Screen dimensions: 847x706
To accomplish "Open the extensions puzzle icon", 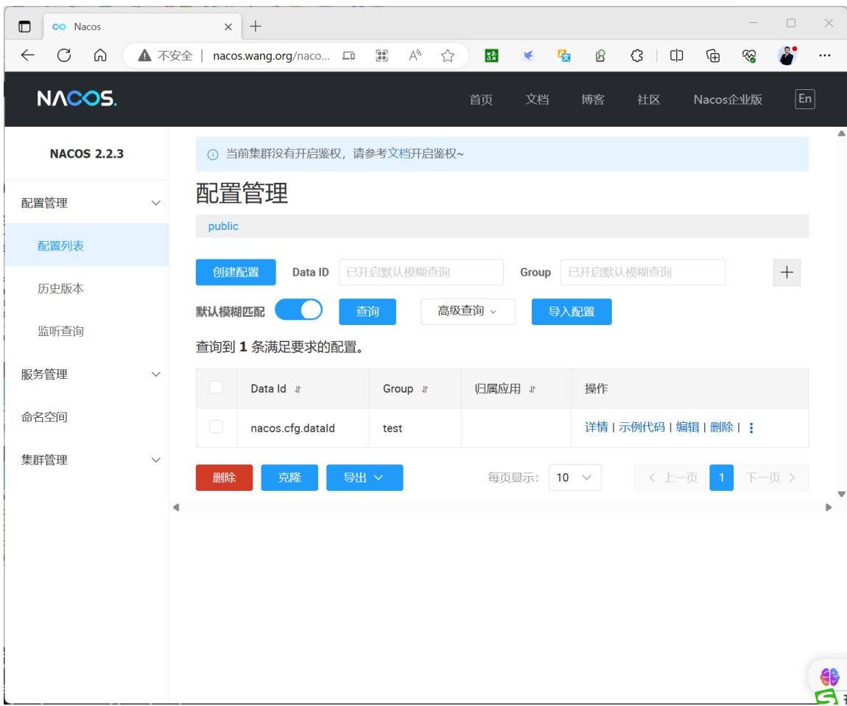I will pos(637,55).
